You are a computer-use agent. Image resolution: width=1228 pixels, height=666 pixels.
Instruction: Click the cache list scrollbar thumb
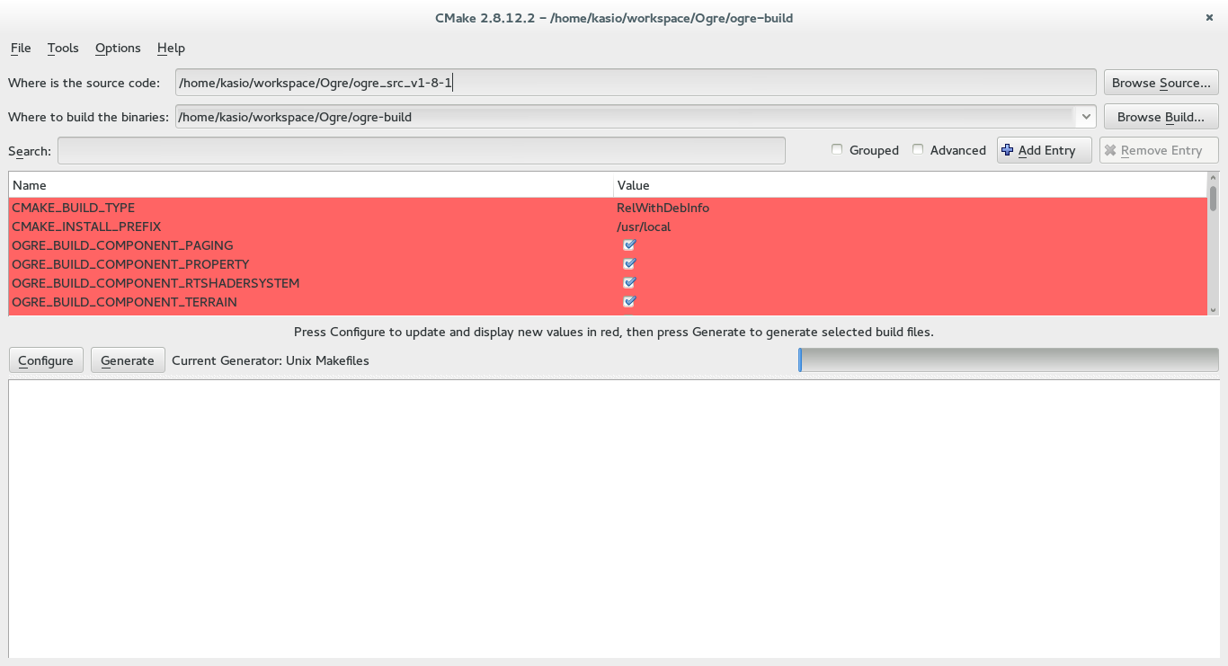point(1213,198)
